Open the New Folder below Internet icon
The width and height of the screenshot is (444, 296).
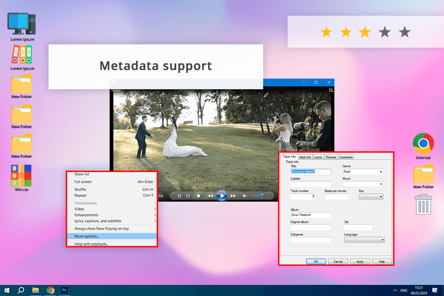(423, 173)
